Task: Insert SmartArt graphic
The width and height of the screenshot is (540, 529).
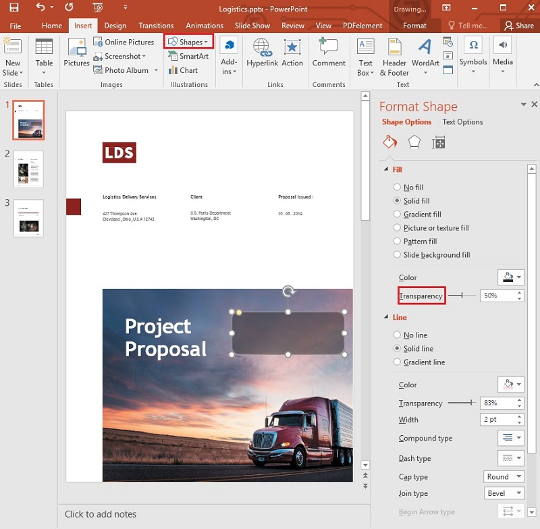Action: 188,56
